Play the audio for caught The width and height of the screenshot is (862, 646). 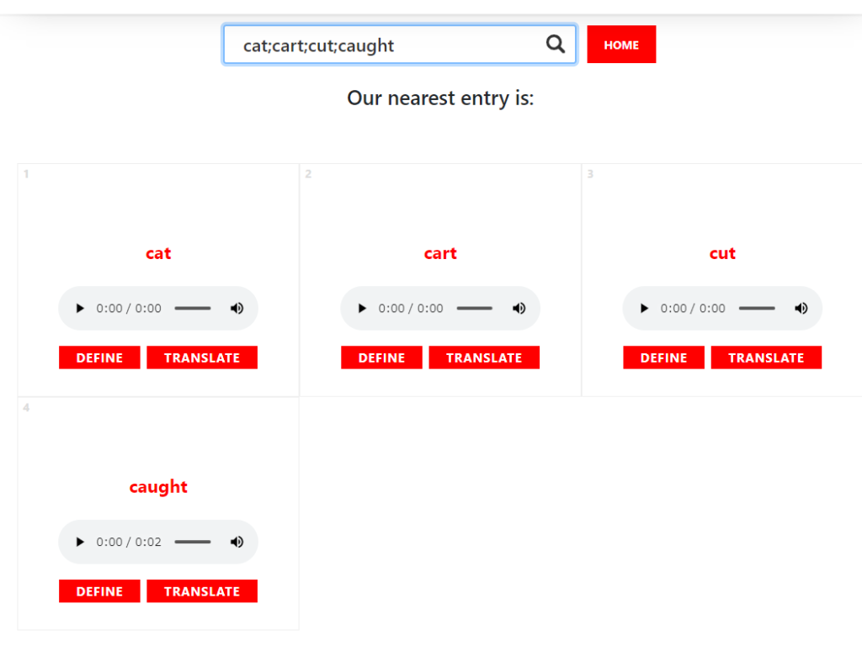pos(80,542)
